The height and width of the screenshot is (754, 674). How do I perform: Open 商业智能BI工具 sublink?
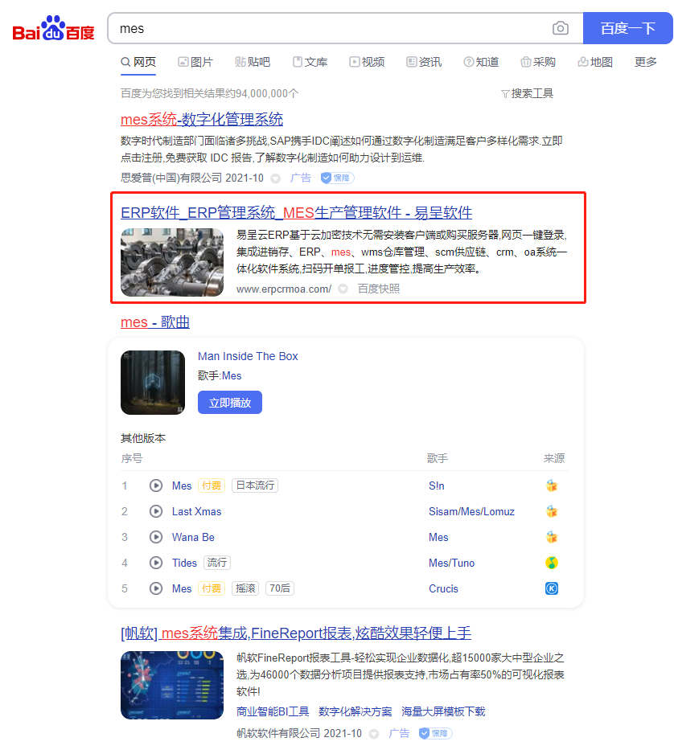click(273, 711)
